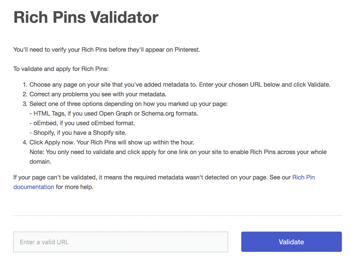The height and width of the screenshot is (262, 351).
Task: Select the Rich Pins Validator heading
Action: coord(86,17)
